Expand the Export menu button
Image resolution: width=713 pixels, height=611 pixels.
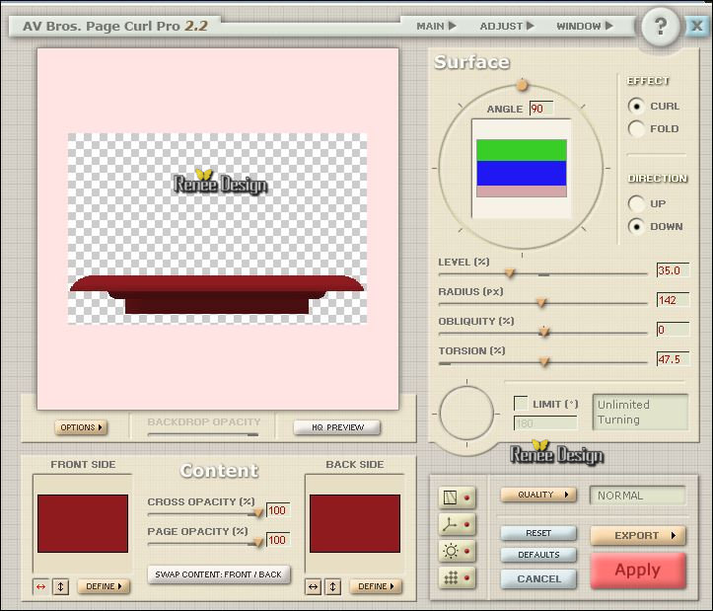click(x=637, y=535)
